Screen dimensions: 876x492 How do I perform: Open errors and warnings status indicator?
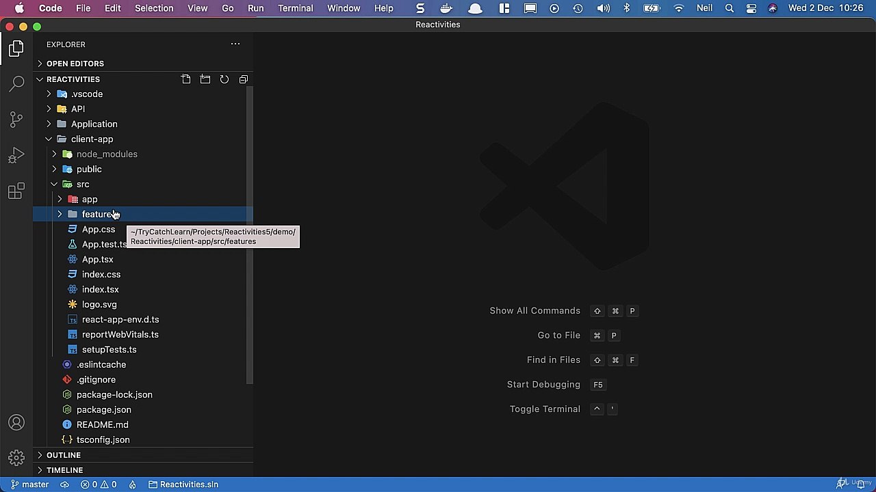(99, 484)
